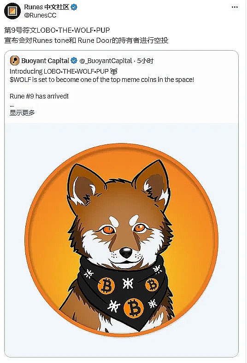Click the Buoyant Capital display name

[x=45, y=61]
